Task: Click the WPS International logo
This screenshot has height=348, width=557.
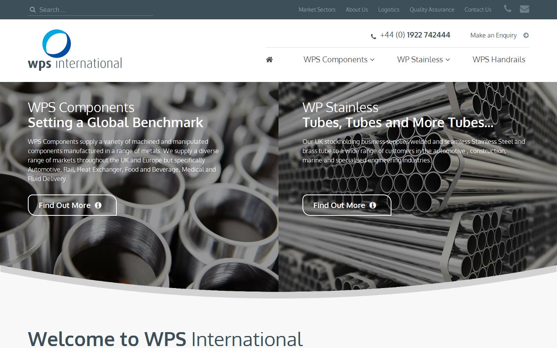Action: [x=75, y=50]
